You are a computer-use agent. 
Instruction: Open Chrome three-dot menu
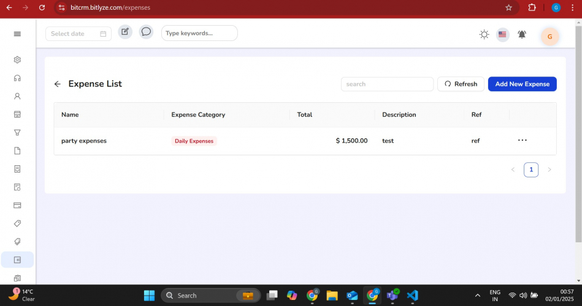click(572, 7)
